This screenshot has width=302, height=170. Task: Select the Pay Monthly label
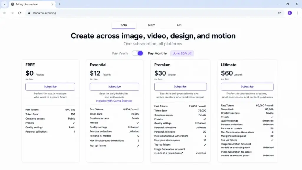coord(157,53)
